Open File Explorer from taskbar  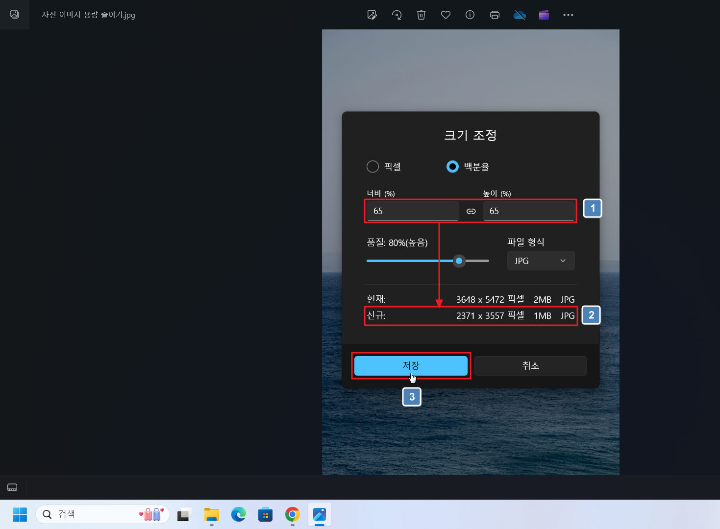point(212,514)
